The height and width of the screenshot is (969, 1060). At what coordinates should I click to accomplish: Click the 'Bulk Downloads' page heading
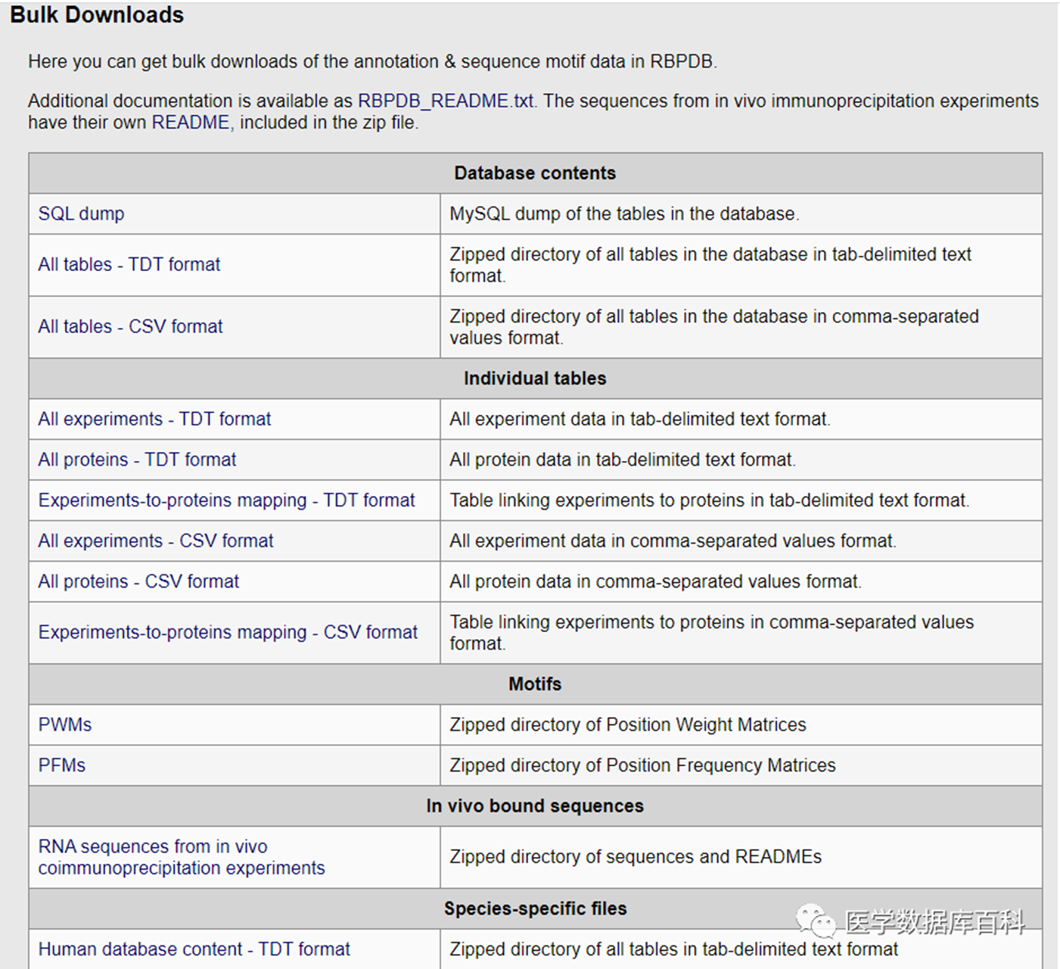pos(97,15)
